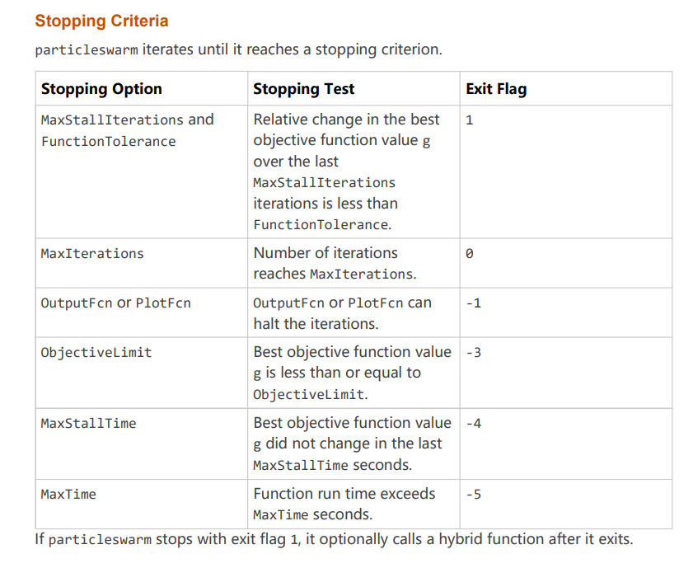This screenshot has width=693, height=568.
Task: Click exit flag value 1
Action: (x=470, y=120)
